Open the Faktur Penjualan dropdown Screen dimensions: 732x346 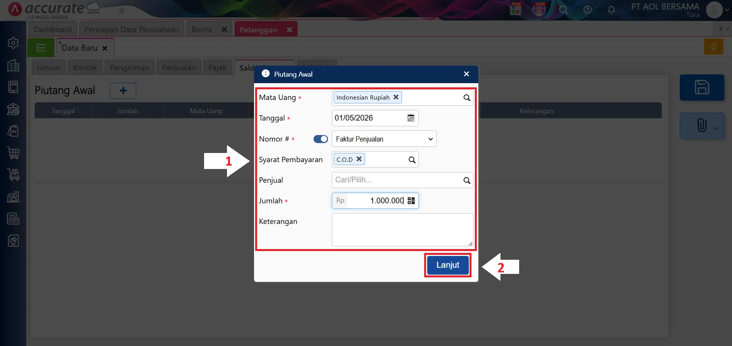pyautogui.click(x=384, y=139)
